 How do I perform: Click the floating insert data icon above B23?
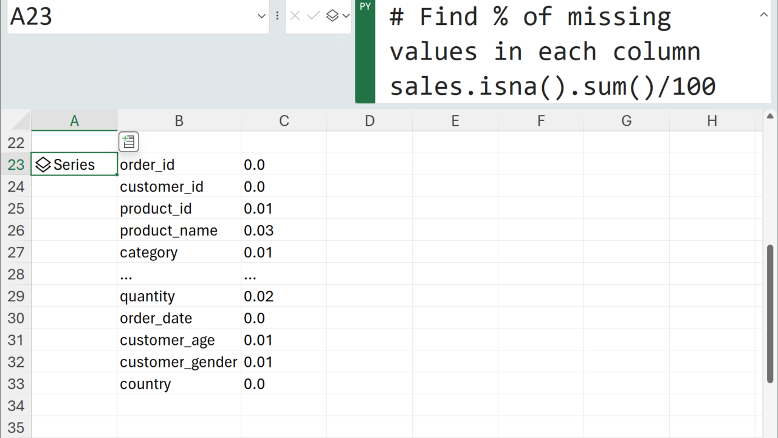pos(129,142)
